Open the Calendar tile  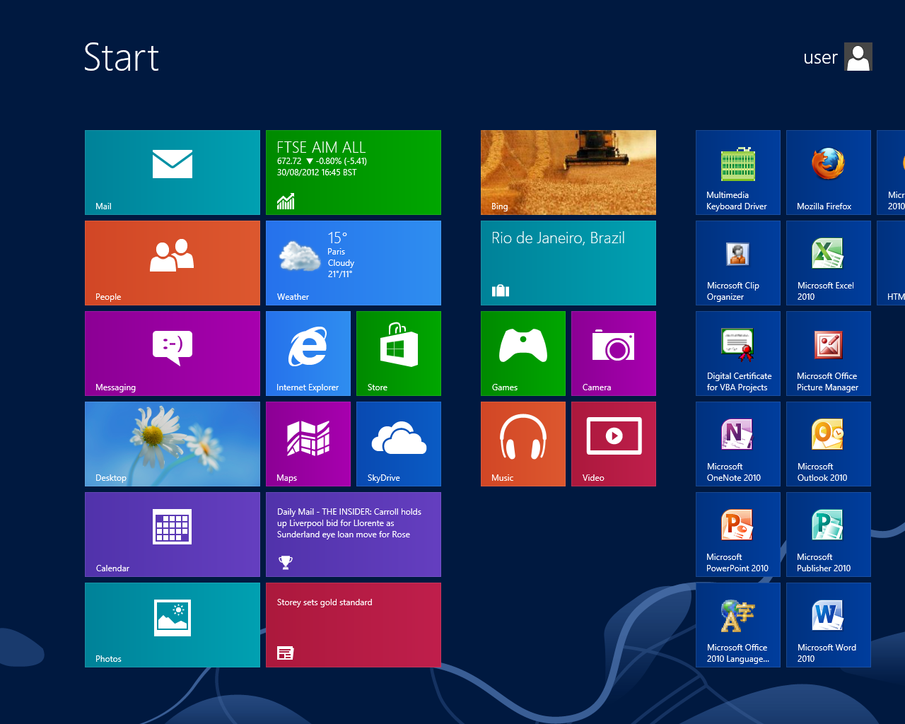click(173, 535)
